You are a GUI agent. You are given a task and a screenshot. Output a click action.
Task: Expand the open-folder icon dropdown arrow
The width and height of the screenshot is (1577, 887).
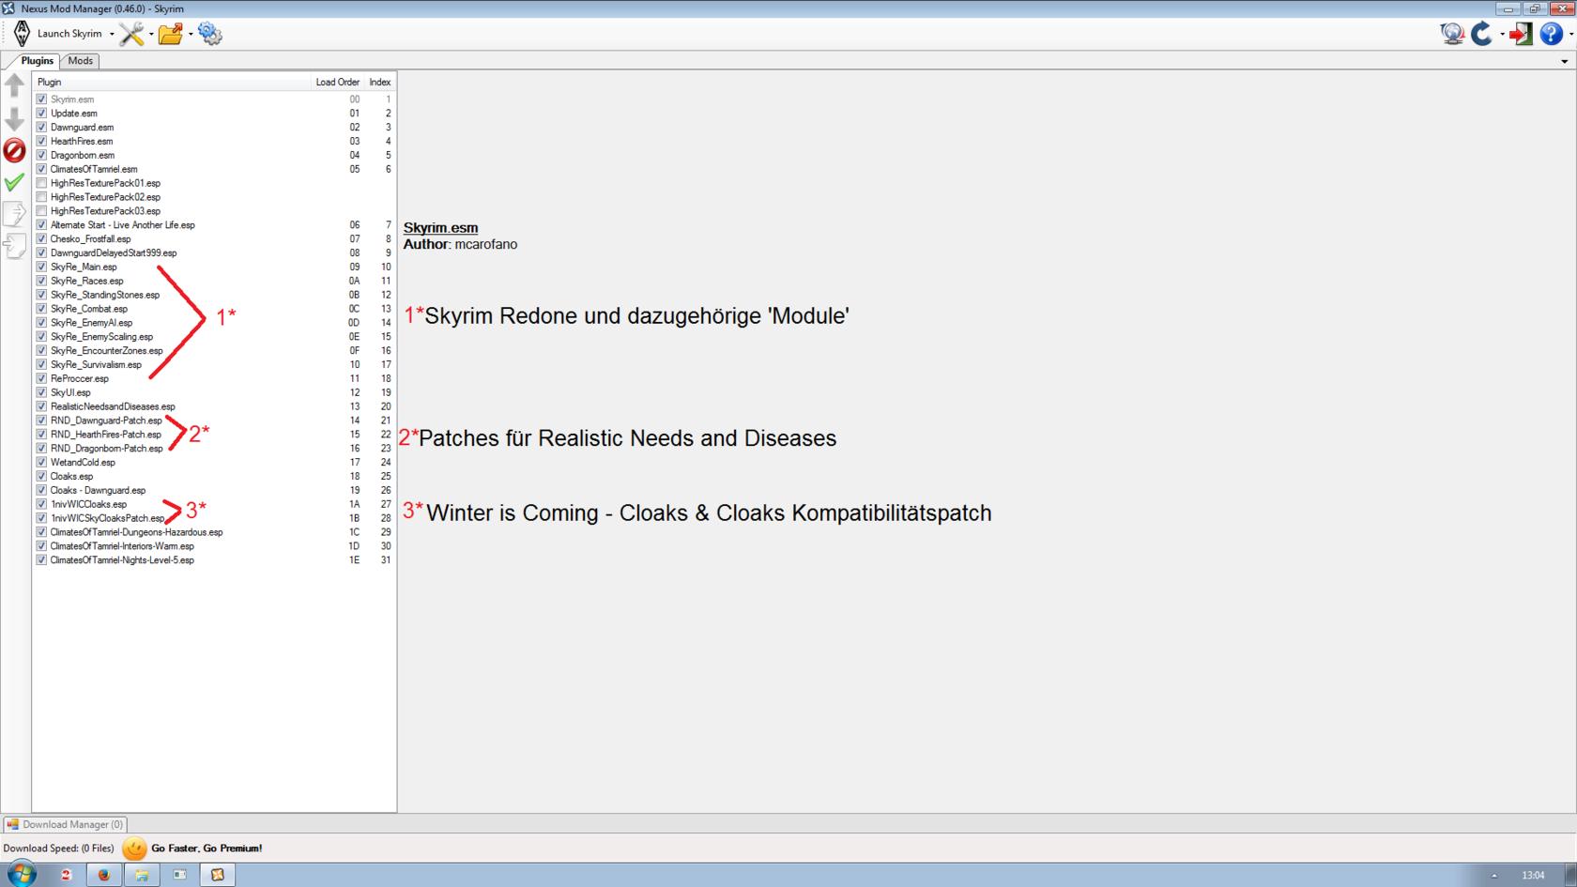191,35
